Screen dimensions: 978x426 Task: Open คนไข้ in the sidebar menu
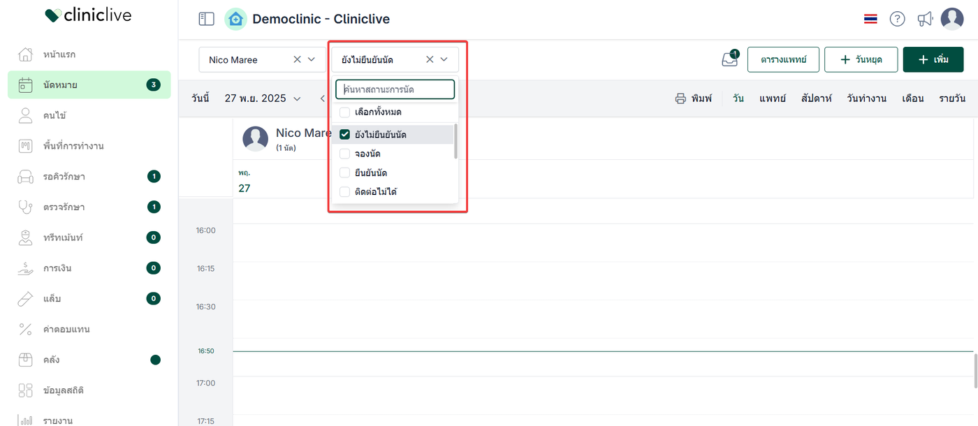pos(54,115)
